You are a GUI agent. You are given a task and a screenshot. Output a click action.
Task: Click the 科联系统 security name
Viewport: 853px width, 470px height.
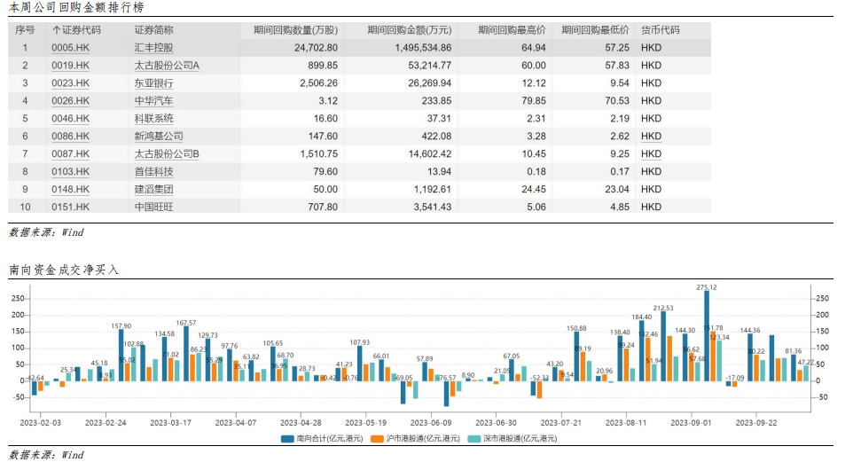pos(154,119)
